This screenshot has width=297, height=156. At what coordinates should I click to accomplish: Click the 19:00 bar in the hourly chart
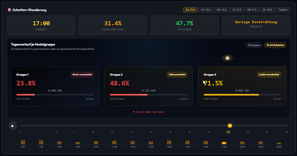click(261, 143)
